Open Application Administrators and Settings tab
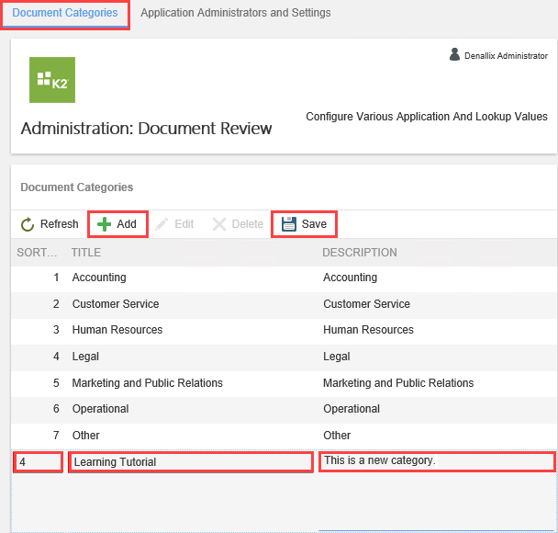The height and width of the screenshot is (533, 558). coord(235,14)
